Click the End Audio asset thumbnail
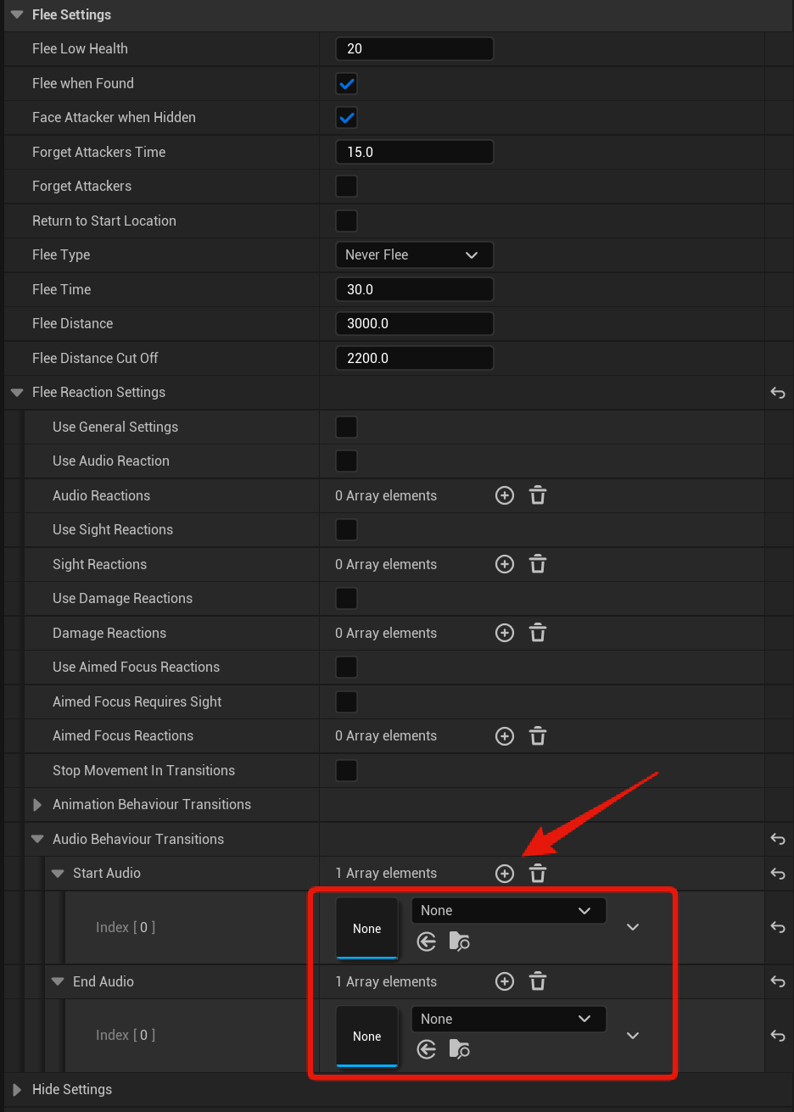794x1112 pixels. tap(367, 1036)
